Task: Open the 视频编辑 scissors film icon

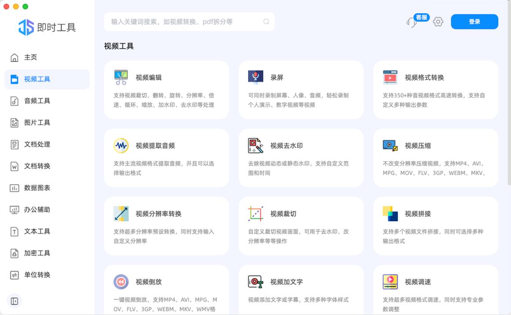Action: tap(121, 78)
